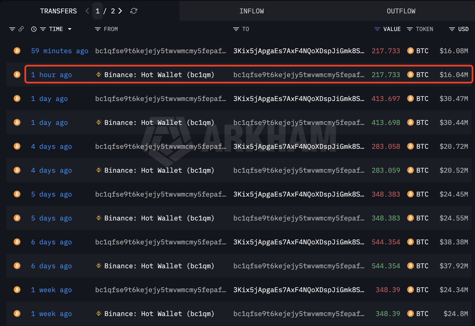Click Binance logo icon in $37.92M row
Screen dimensions: 475x326
point(99,266)
